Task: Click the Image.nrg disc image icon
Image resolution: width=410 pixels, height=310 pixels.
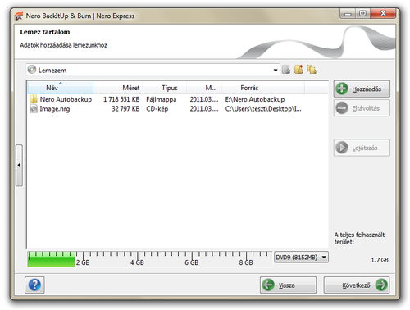Action: click(x=34, y=109)
